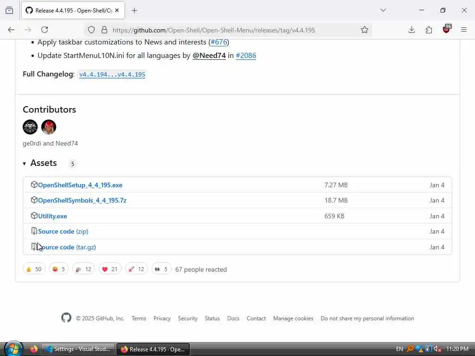Image resolution: width=475 pixels, height=356 pixels.
Task: Open the Firefox downloads panel
Action: [411, 30]
